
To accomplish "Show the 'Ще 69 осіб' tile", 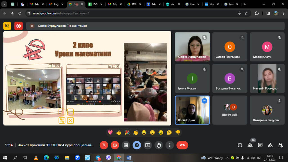I will coord(229,110).
